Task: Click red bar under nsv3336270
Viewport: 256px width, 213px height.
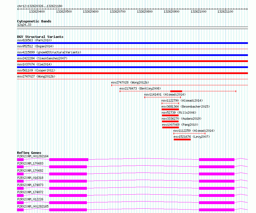Action: [170, 121]
